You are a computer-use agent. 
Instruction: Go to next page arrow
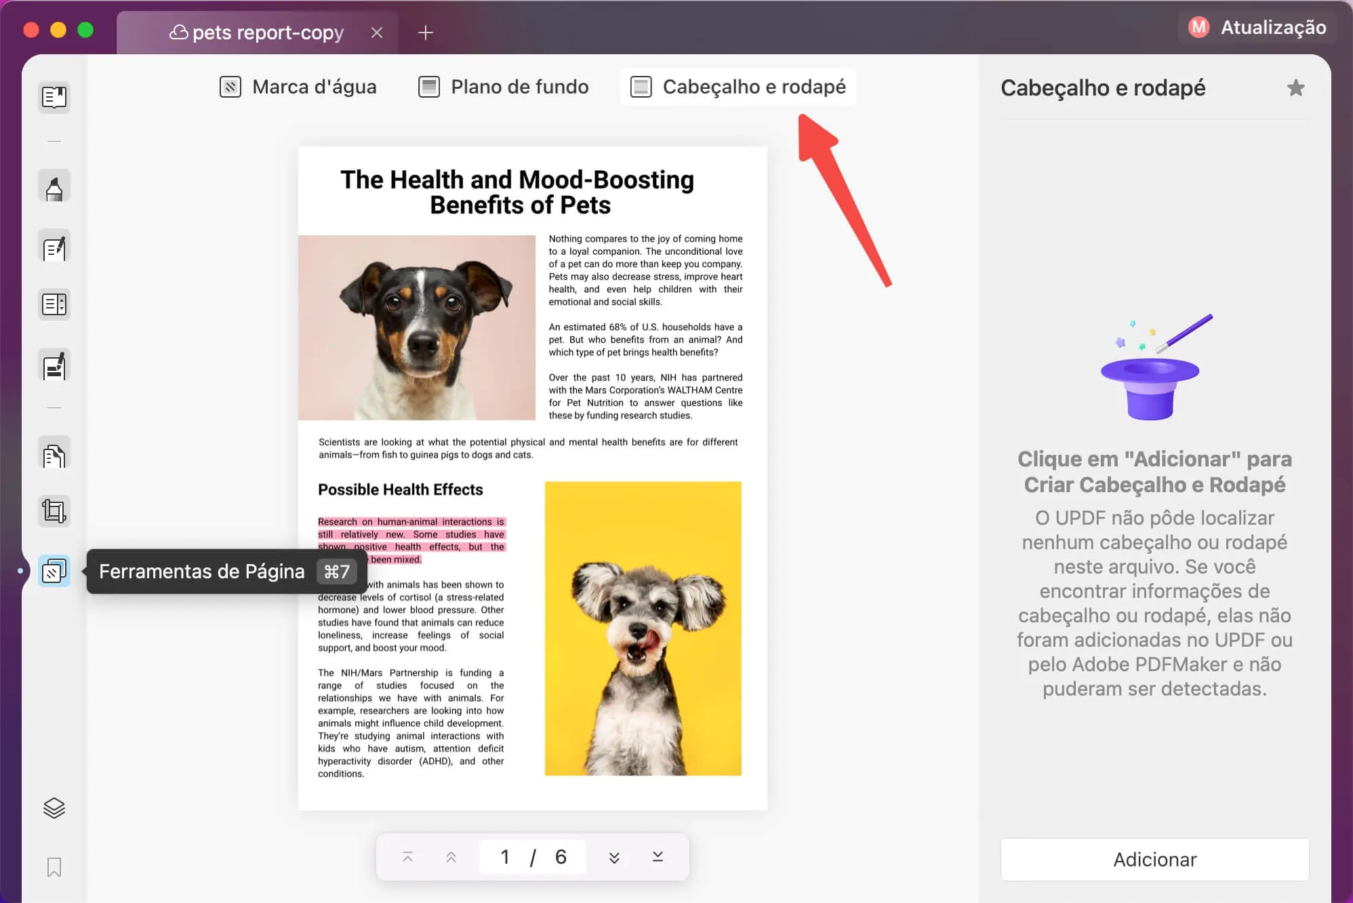[614, 857]
